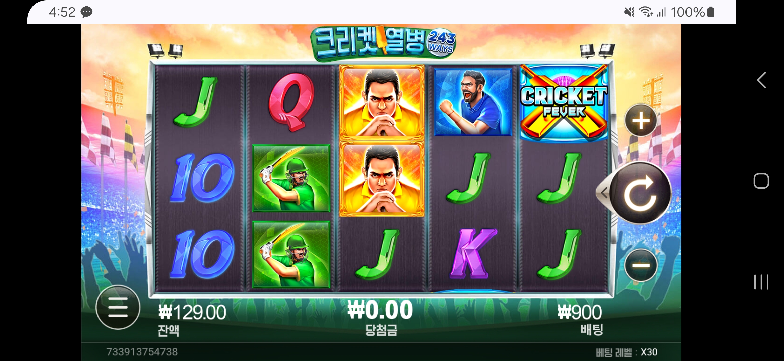
Task: Tap the Android home navigation button
Action: (x=761, y=181)
